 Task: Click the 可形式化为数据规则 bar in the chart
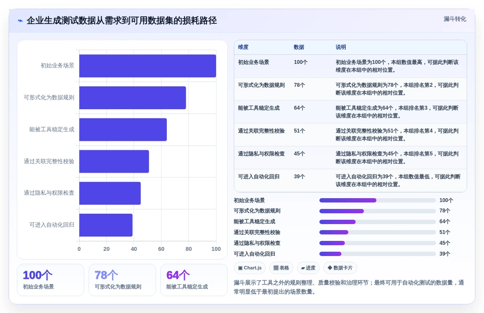[132, 98]
